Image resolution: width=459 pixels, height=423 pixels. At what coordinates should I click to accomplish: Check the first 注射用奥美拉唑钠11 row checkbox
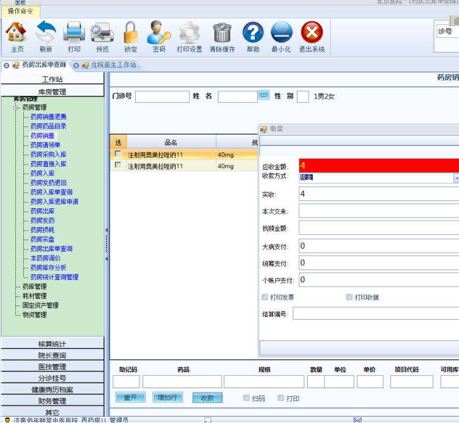(118, 153)
